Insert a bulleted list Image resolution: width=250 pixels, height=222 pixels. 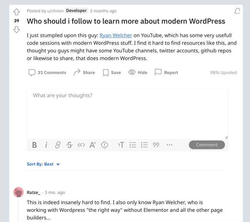(x=133, y=145)
